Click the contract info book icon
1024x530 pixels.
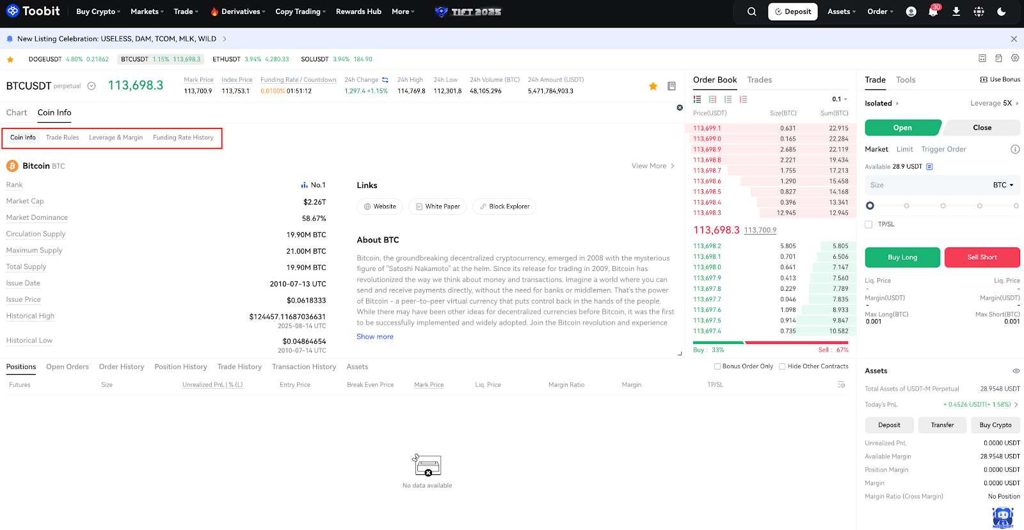671,86
